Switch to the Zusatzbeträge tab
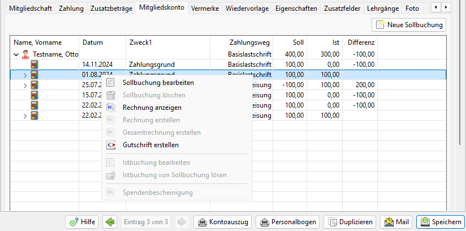The height and width of the screenshot is (231, 466). (x=111, y=8)
